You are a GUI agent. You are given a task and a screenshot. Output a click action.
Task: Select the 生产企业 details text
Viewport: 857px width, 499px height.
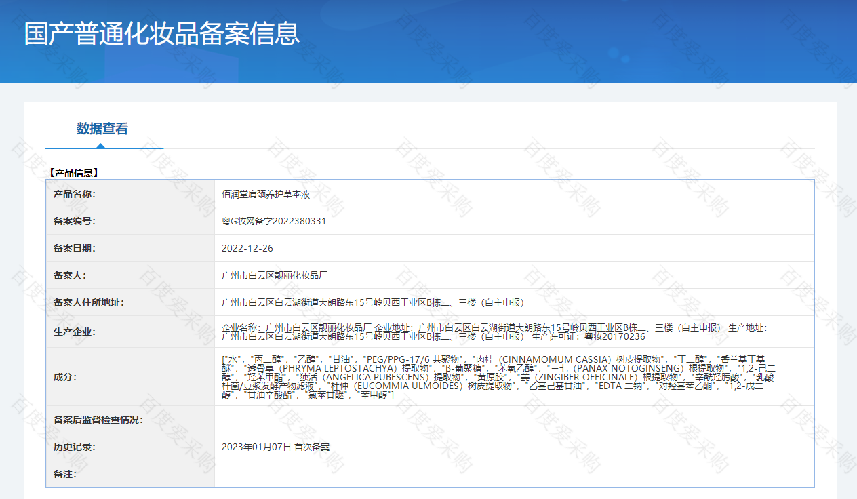coord(494,332)
